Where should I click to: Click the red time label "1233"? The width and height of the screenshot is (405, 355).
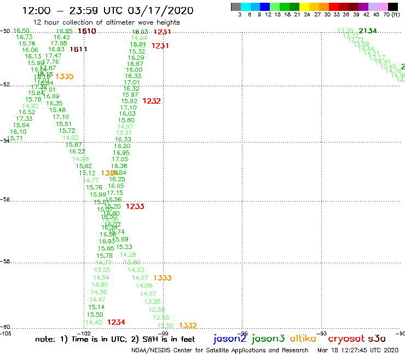135,206
